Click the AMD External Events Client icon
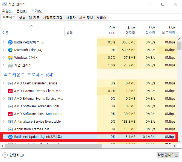182x162 pixels. pos(10,91)
